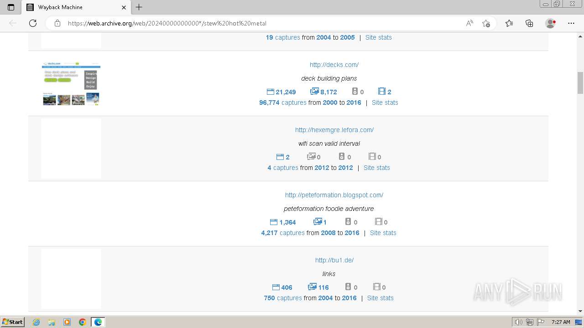Viewport: 584px width, 328px height.
Task: Select the Wayback Machine tab
Action: tap(76, 7)
